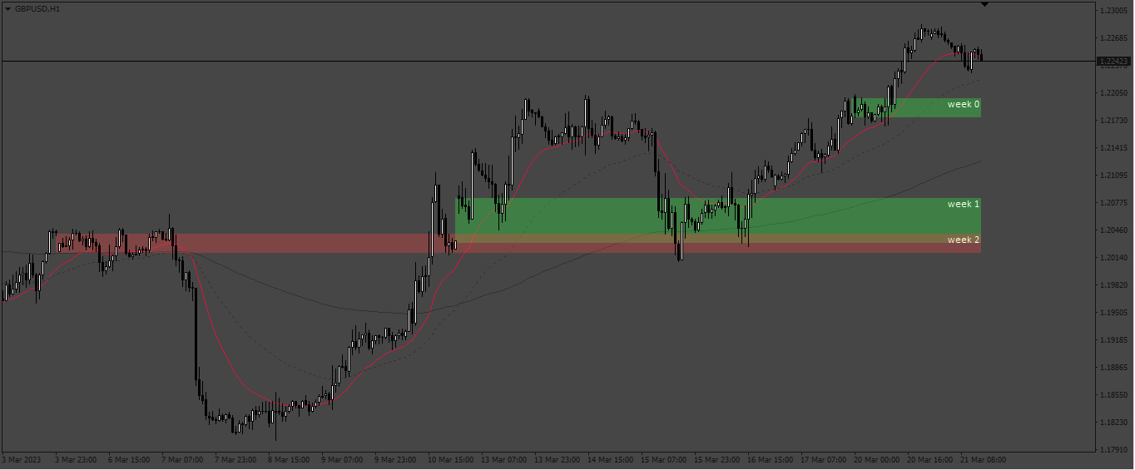Click time axis label 15 Mar 07:00
The image size is (1135, 470).
663,458
